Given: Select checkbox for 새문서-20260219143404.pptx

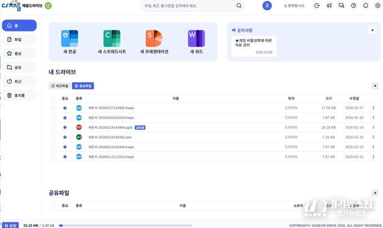Looking at the screenshot, I should pyautogui.click(x=53, y=127).
